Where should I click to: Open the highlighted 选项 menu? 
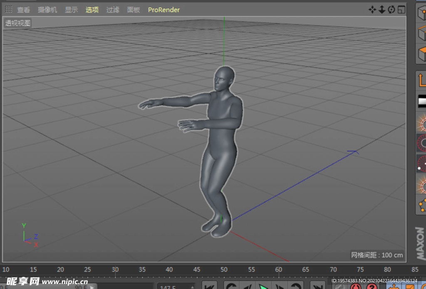92,10
